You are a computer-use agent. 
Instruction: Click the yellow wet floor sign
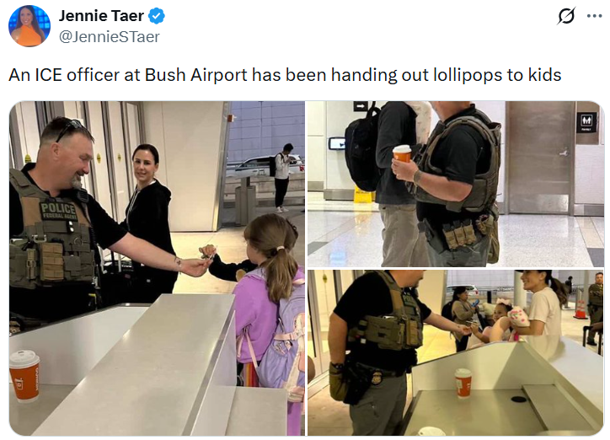(362, 195)
